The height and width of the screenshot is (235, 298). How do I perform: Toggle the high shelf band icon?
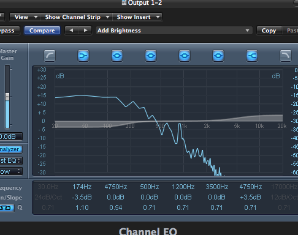click(x=252, y=56)
